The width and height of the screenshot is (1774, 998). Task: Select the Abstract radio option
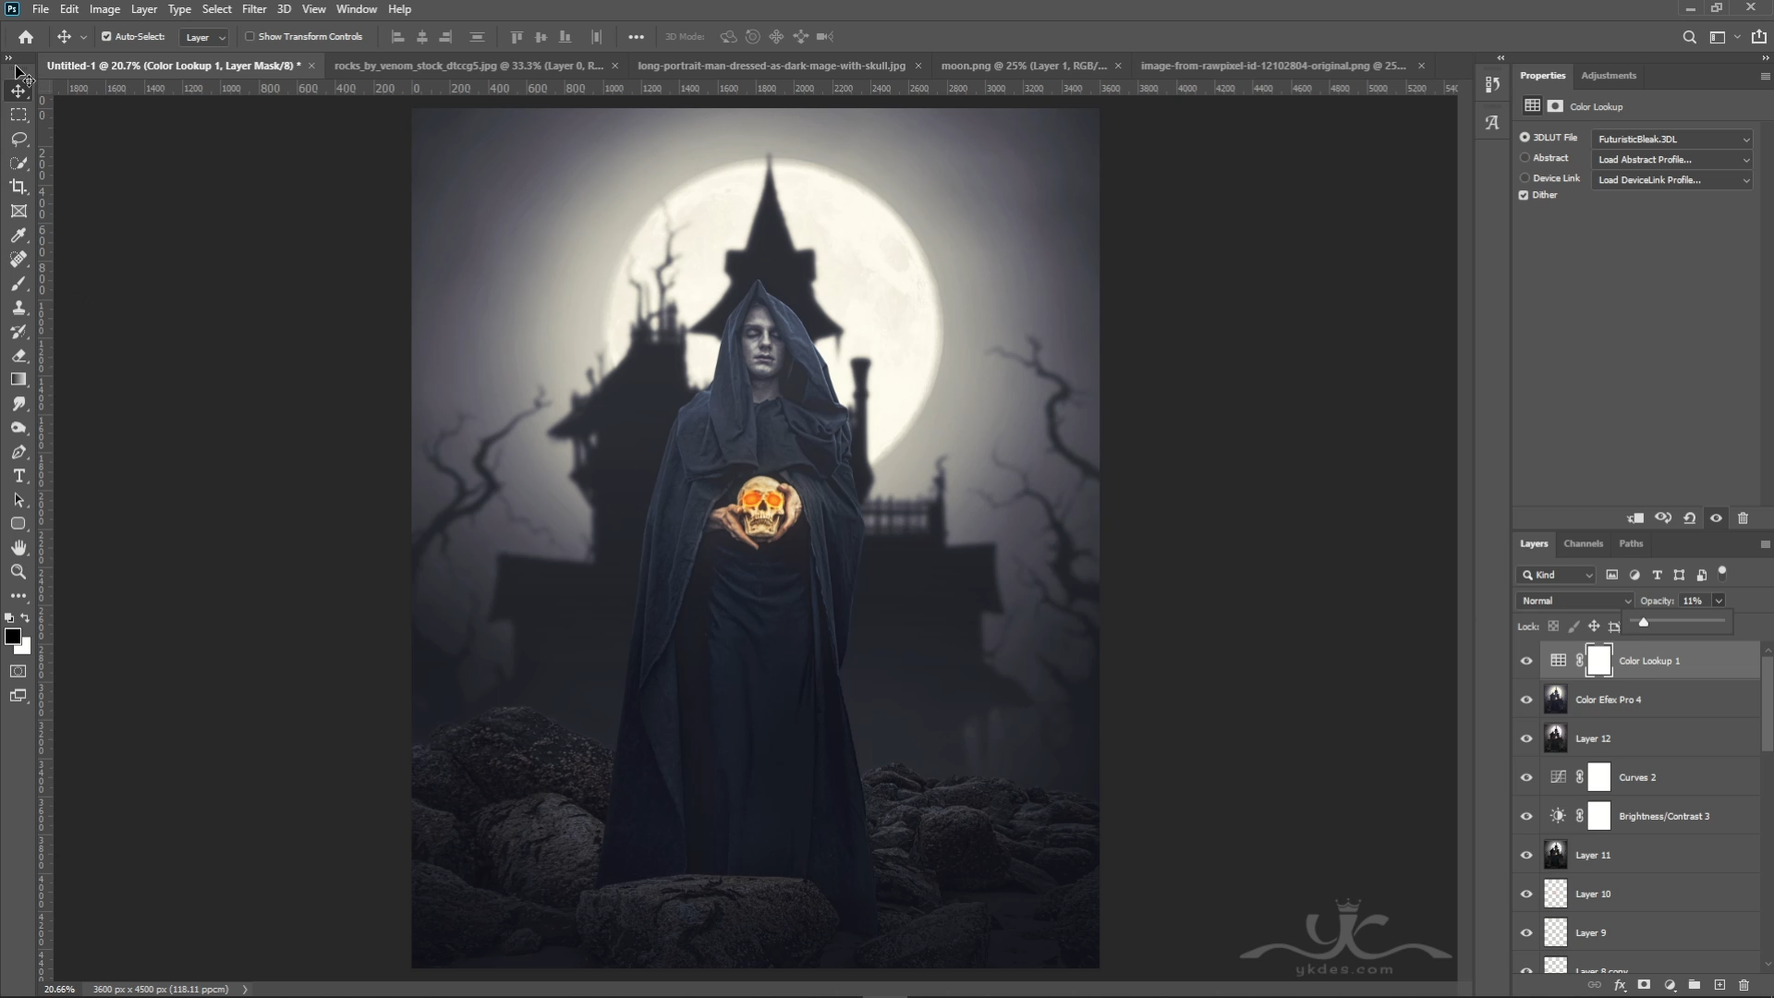[1525, 158]
